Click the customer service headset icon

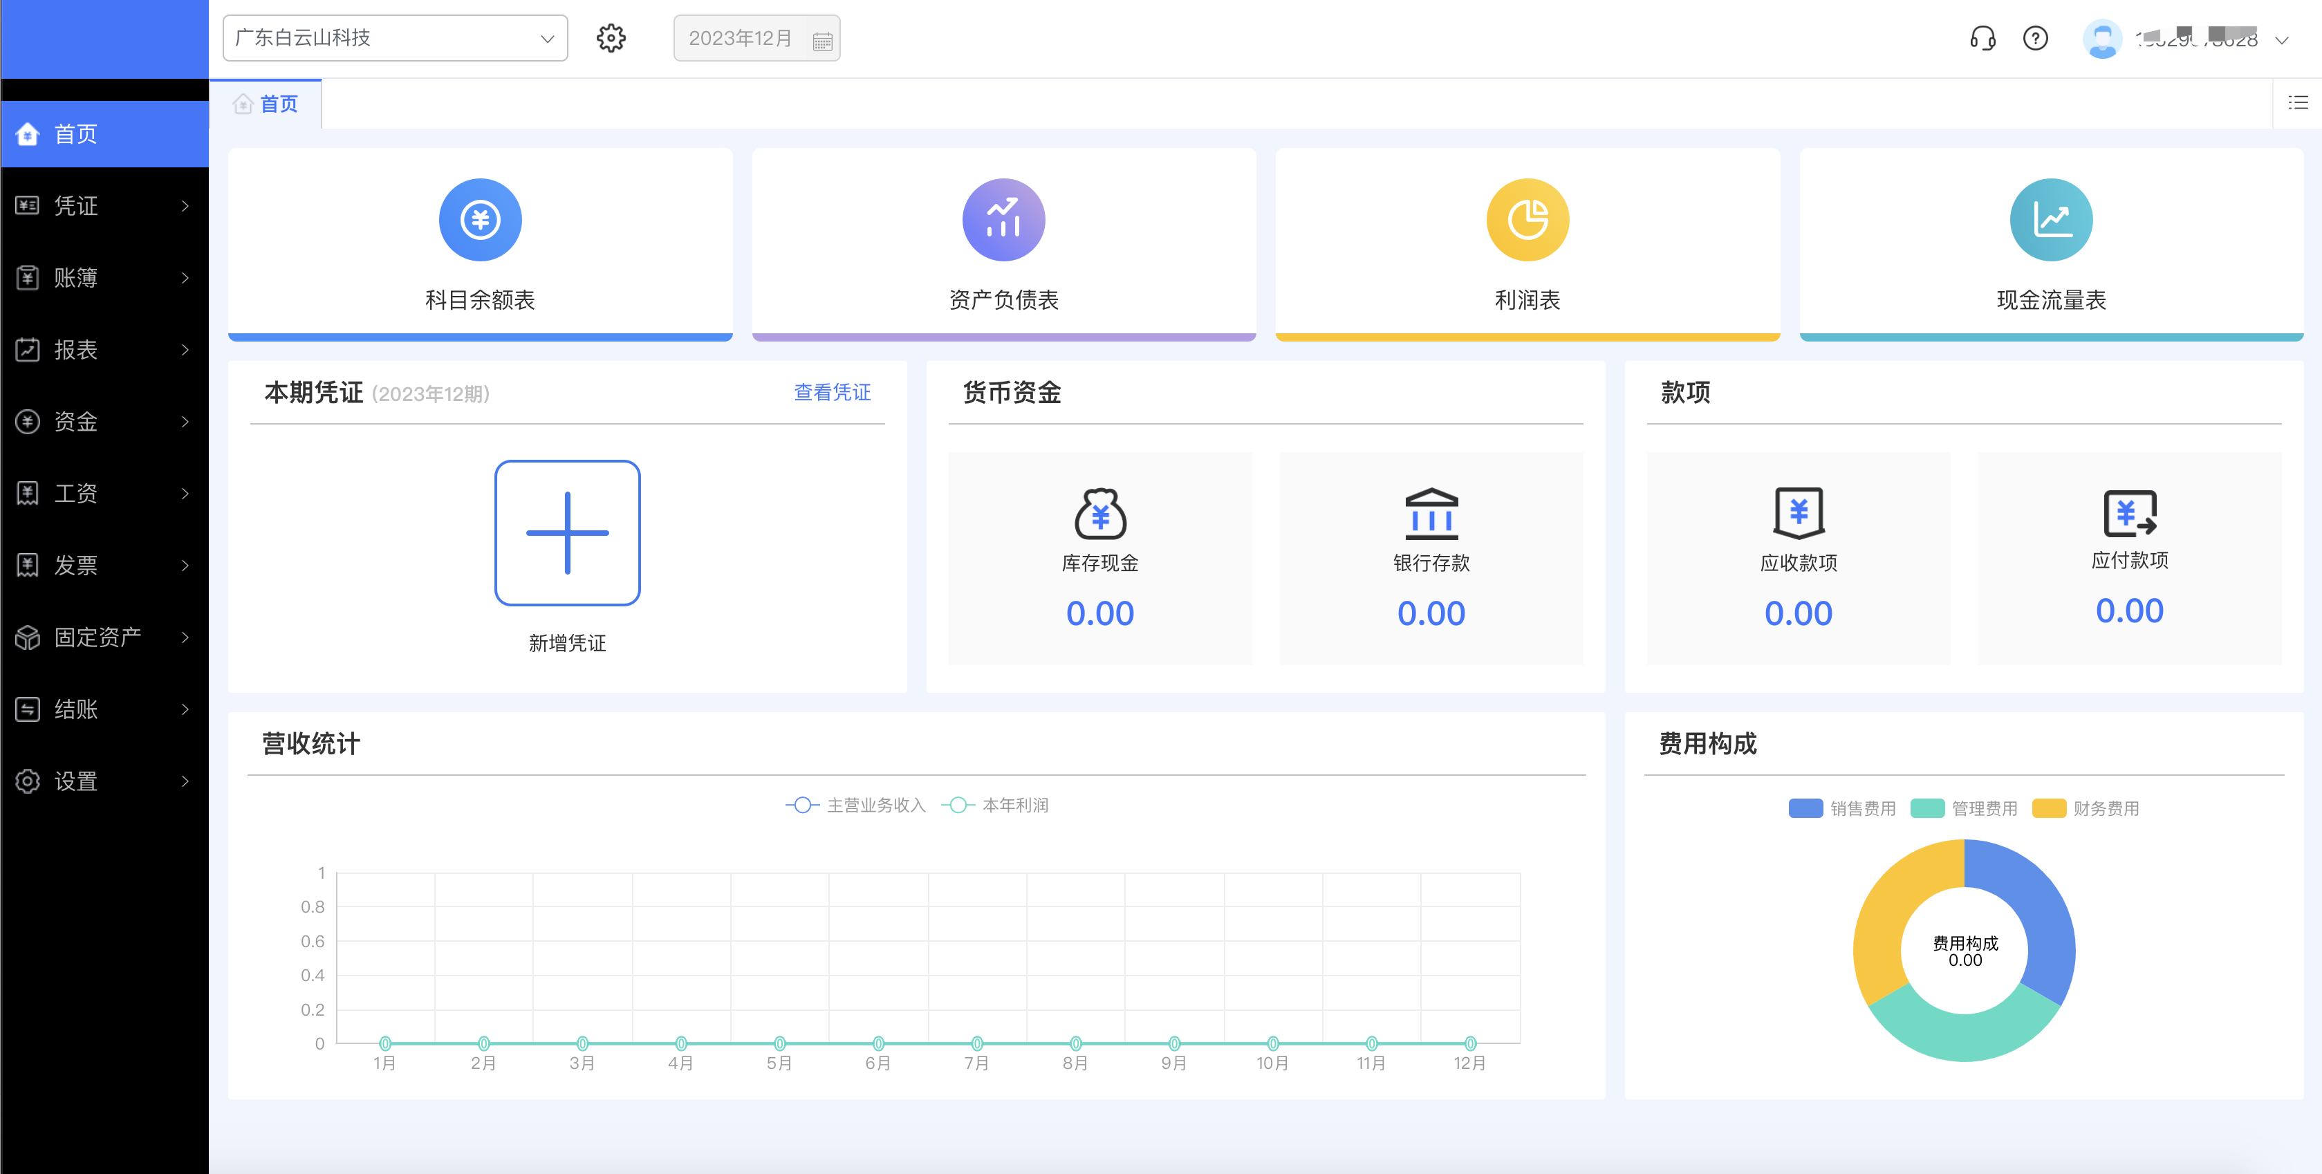1982,38
